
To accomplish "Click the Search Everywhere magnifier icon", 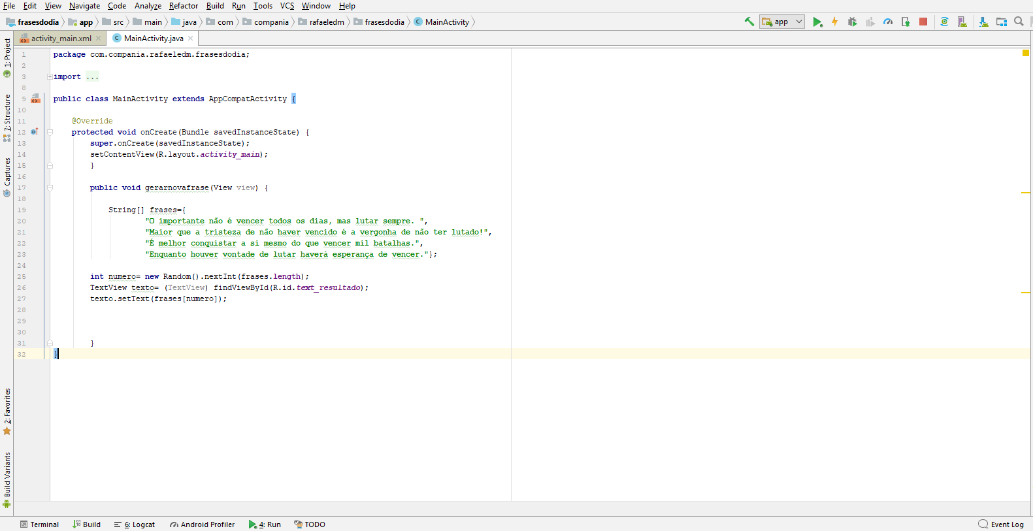I will (x=1019, y=22).
